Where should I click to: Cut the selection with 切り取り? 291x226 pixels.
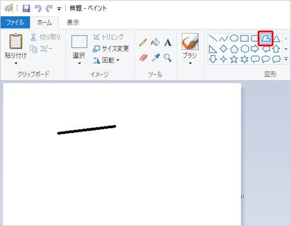(x=45, y=37)
